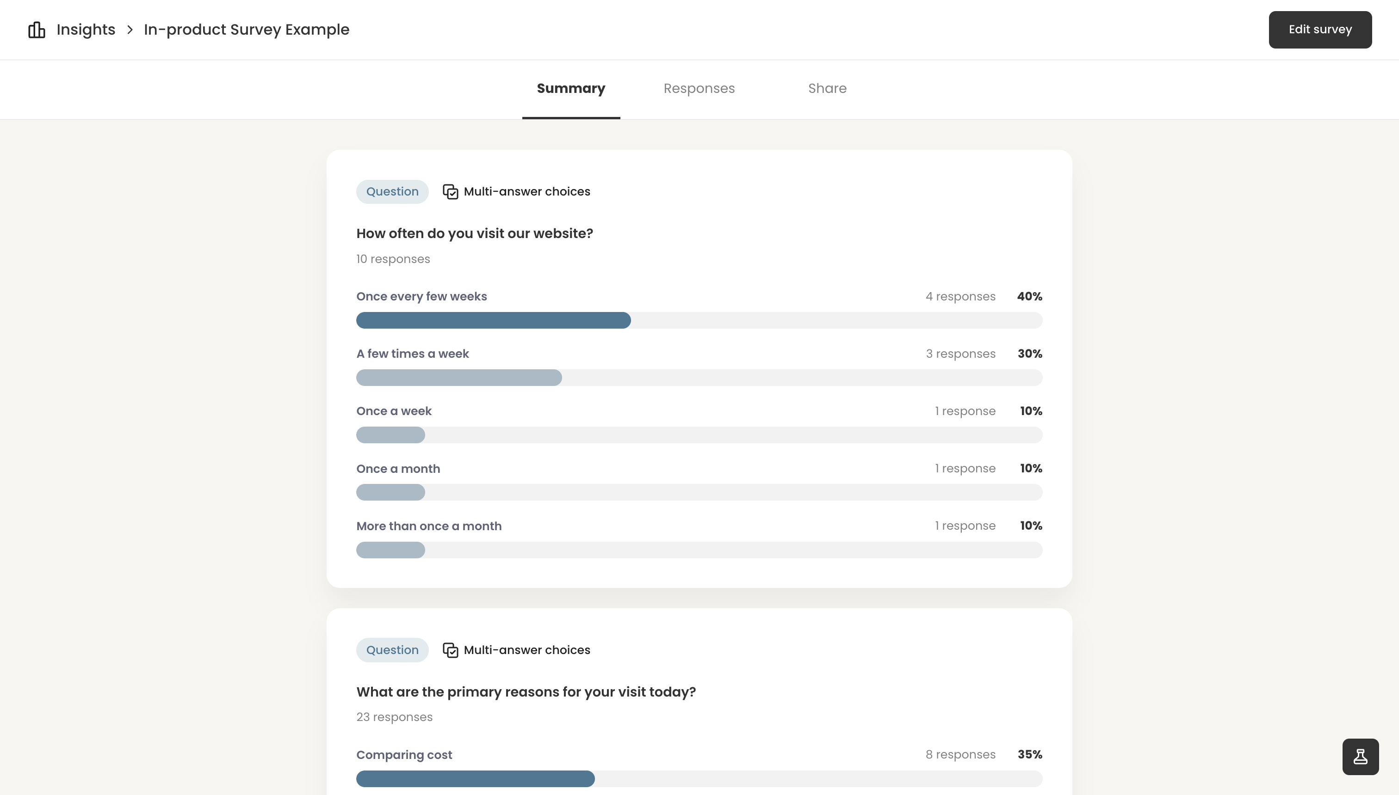Click Question badge above website visit question

pos(392,192)
